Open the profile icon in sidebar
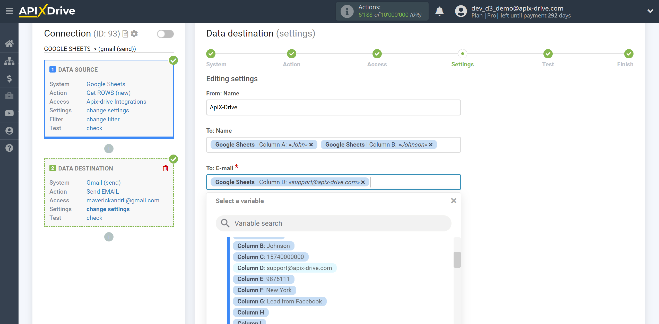This screenshot has height=324, width=659. 9,131
